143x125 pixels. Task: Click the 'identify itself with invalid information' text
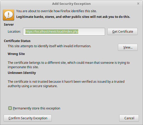click(64, 46)
